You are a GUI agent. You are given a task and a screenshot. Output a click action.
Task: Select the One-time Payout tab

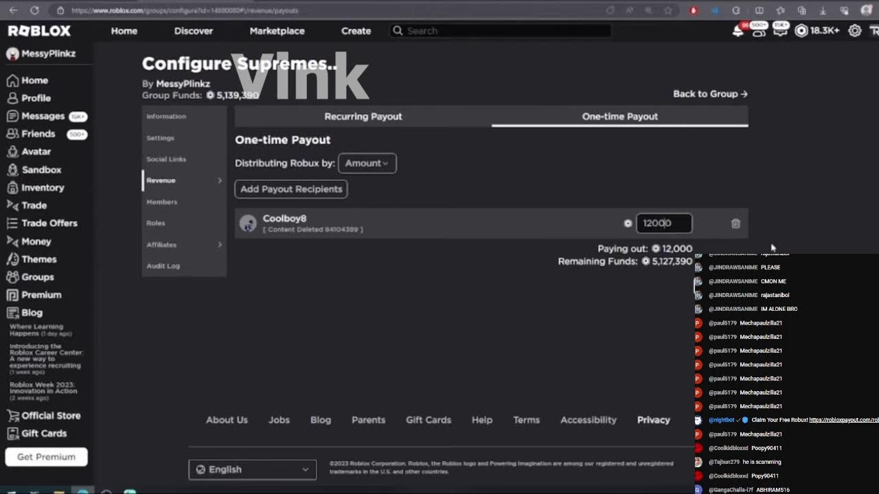click(620, 117)
